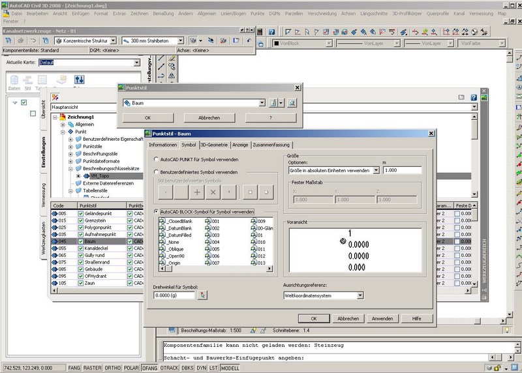Click the help question-mark icon in top toolbar

click(271, 32)
